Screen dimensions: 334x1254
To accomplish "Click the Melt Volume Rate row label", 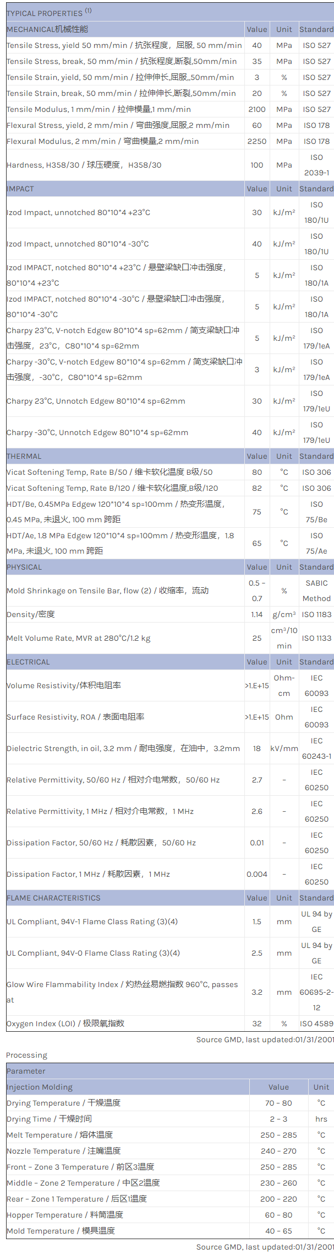I will coord(78,638).
